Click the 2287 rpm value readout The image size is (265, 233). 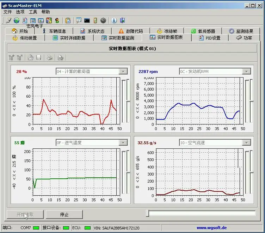pos(148,72)
